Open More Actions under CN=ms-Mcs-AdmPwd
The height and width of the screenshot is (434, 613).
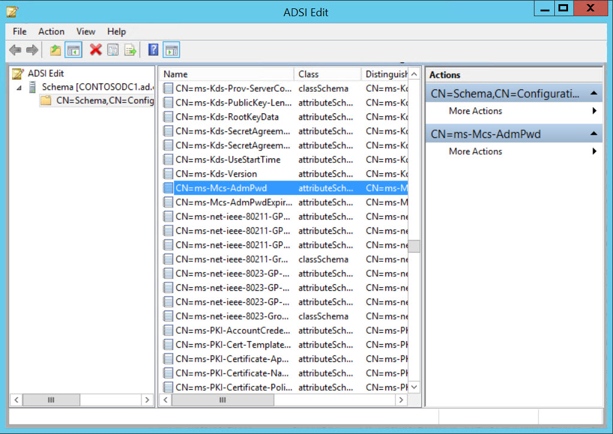coord(475,151)
